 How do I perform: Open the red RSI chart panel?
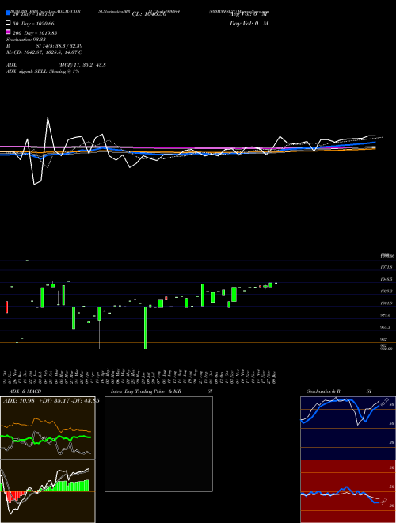348,491
